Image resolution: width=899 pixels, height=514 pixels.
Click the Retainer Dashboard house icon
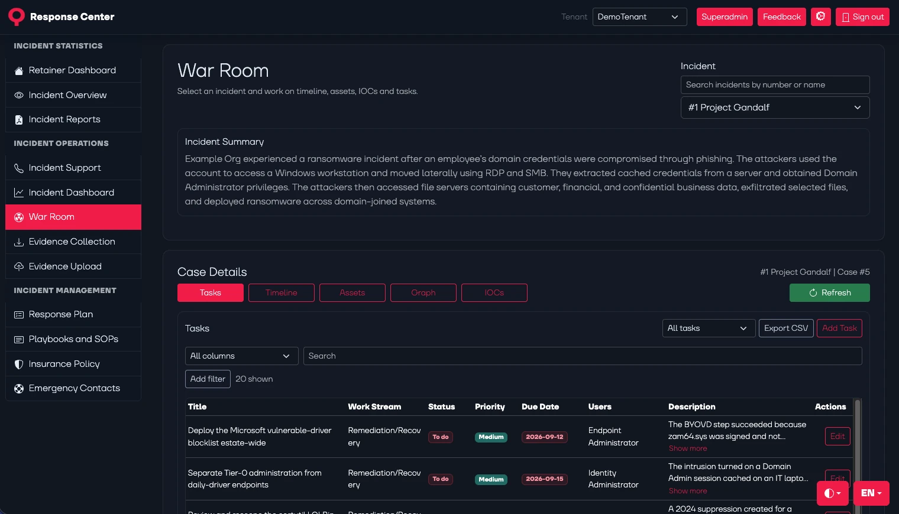(19, 71)
